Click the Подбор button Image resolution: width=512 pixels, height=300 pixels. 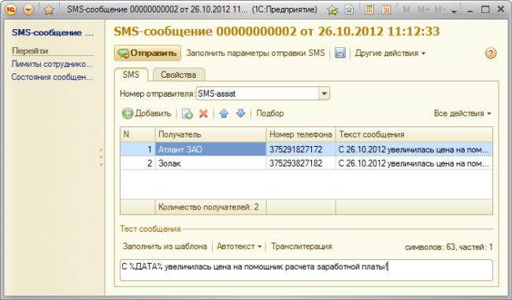pyautogui.click(x=270, y=113)
